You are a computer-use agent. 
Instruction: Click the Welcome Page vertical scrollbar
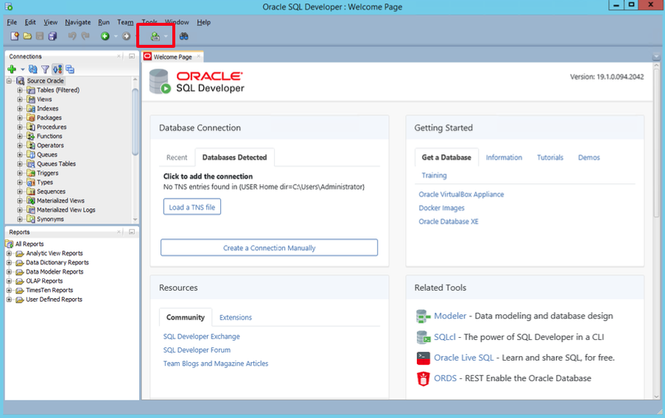[x=656, y=144]
